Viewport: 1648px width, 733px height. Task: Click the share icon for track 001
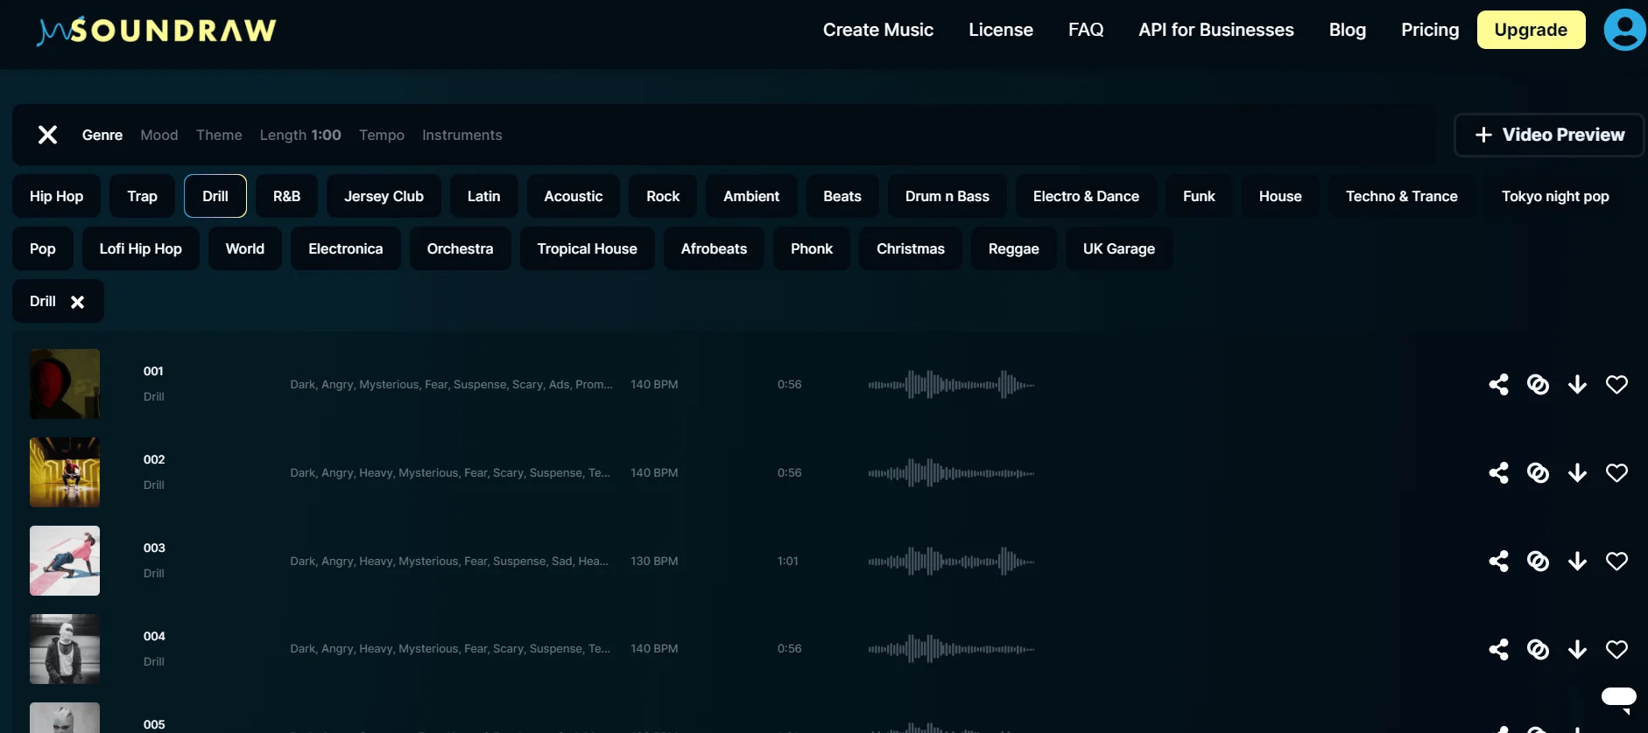[x=1498, y=385]
